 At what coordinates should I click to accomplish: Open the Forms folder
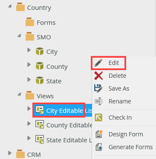point(46,23)
